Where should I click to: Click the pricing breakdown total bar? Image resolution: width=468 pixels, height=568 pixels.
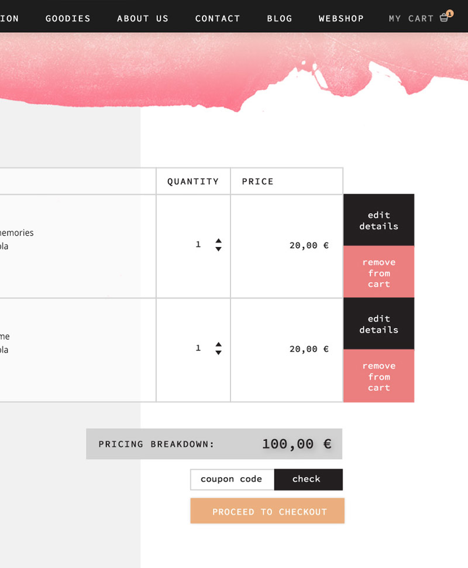pyautogui.click(x=214, y=444)
